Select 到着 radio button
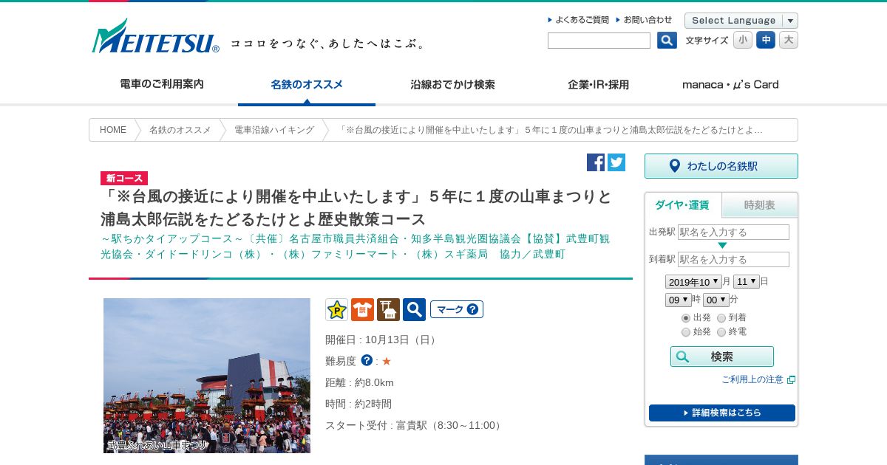 pos(721,318)
